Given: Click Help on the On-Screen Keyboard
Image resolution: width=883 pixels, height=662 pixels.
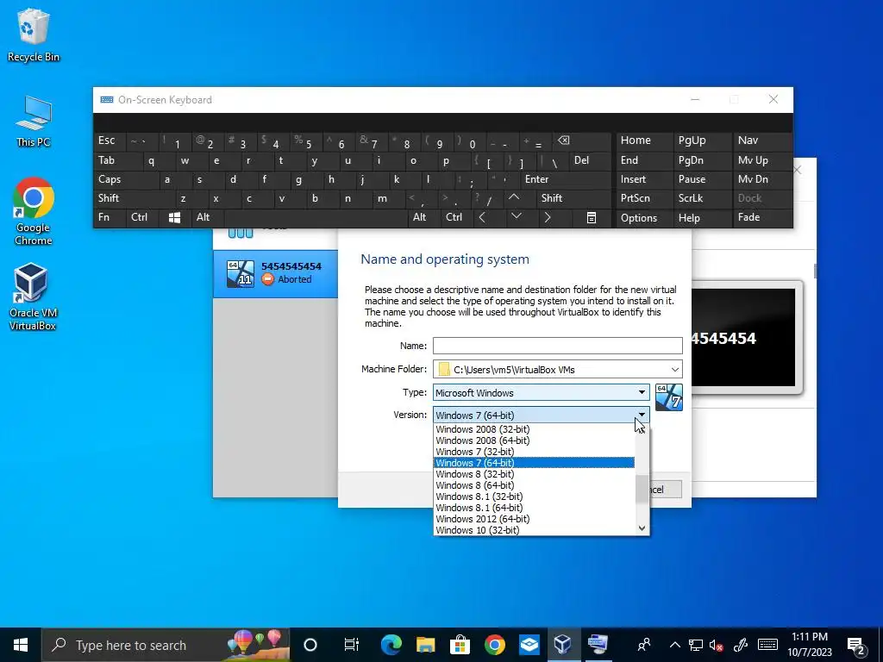Looking at the screenshot, I should click(700, 218).
